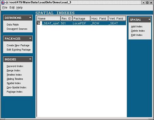Screen dimensions: 154x120
Task: Close the DemoLoad_3 window
Action: coord(151,3)
